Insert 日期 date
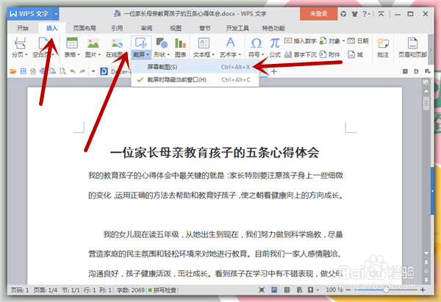The image size is (441, 302). click(358, 41)
